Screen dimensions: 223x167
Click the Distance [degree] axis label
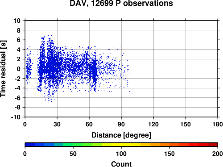tap(121, 135)
